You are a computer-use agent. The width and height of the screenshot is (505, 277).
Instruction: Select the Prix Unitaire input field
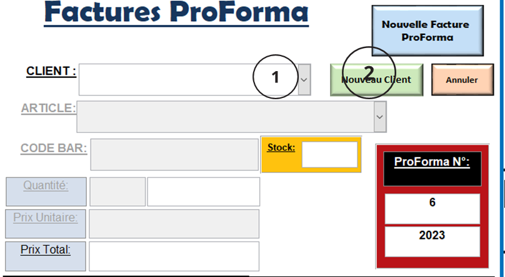coord(174,224)
